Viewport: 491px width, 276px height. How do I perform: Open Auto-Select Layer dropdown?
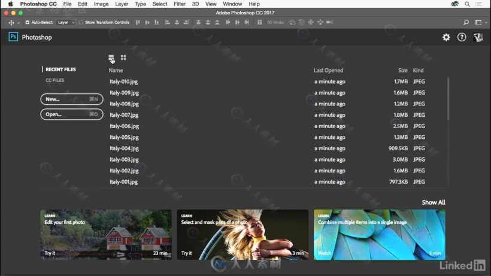pyautogui.click(x=66, y=23)
